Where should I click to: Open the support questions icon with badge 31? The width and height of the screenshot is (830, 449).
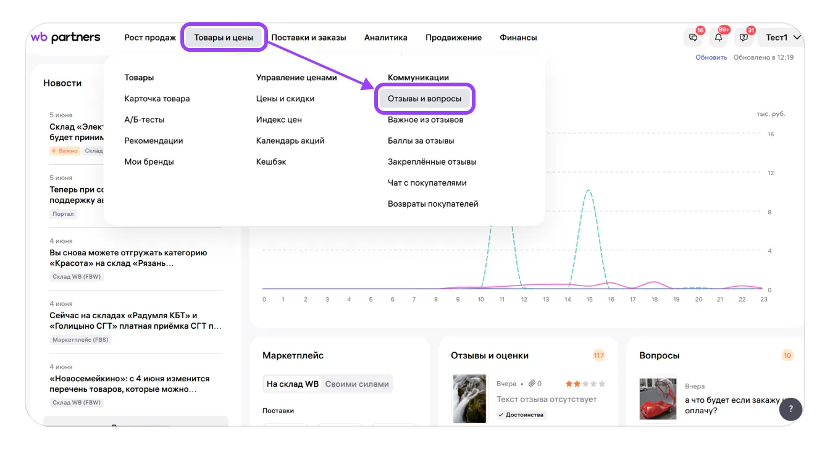click(x=744, y=38)
